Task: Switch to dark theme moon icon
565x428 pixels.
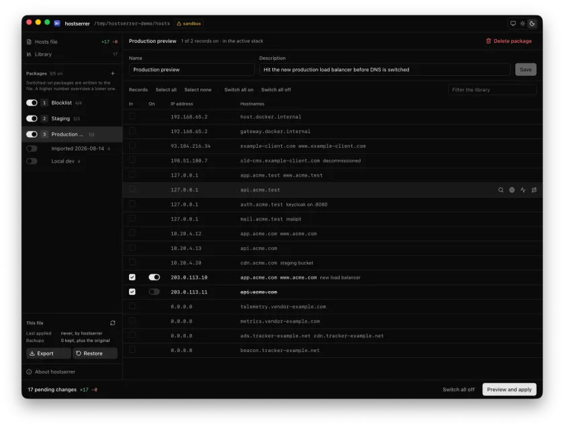Action: [532, 24]
